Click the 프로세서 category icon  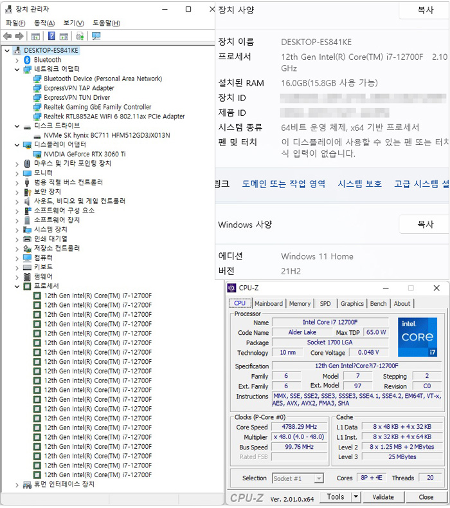(x=27, y=287)
